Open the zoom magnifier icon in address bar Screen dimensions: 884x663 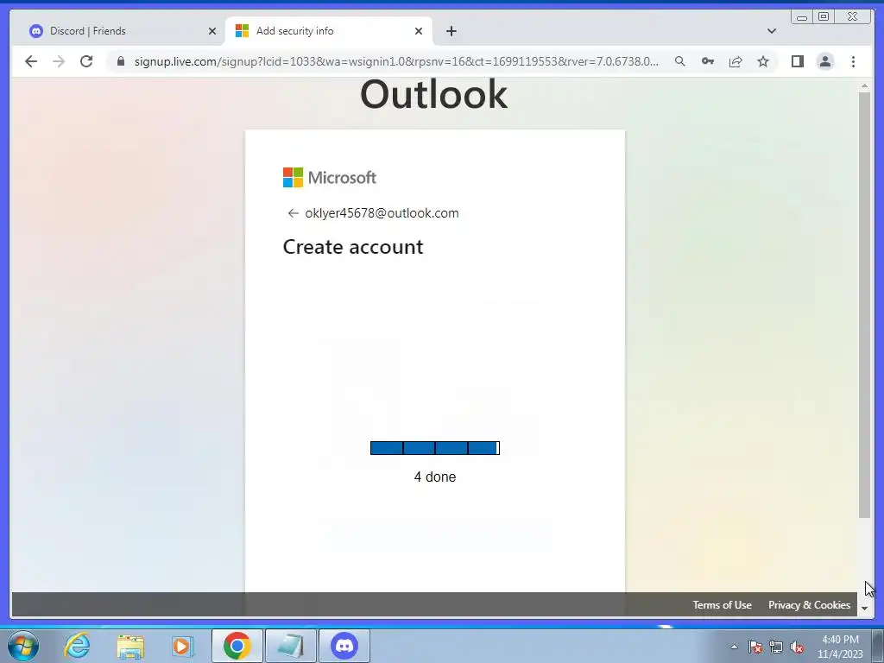click(680, 61)
